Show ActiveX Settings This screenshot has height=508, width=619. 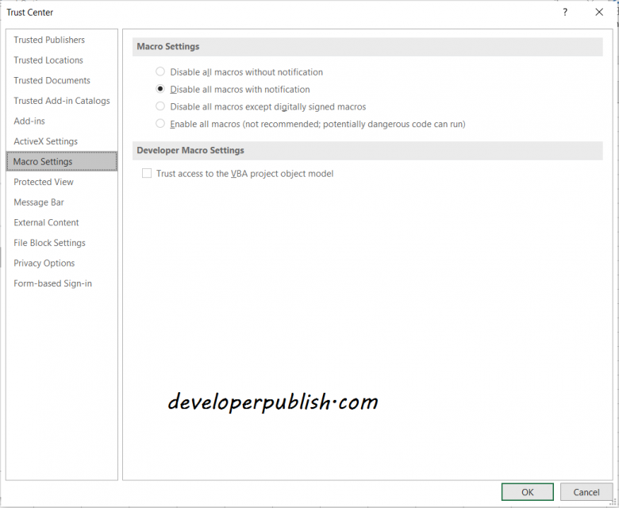46,141
